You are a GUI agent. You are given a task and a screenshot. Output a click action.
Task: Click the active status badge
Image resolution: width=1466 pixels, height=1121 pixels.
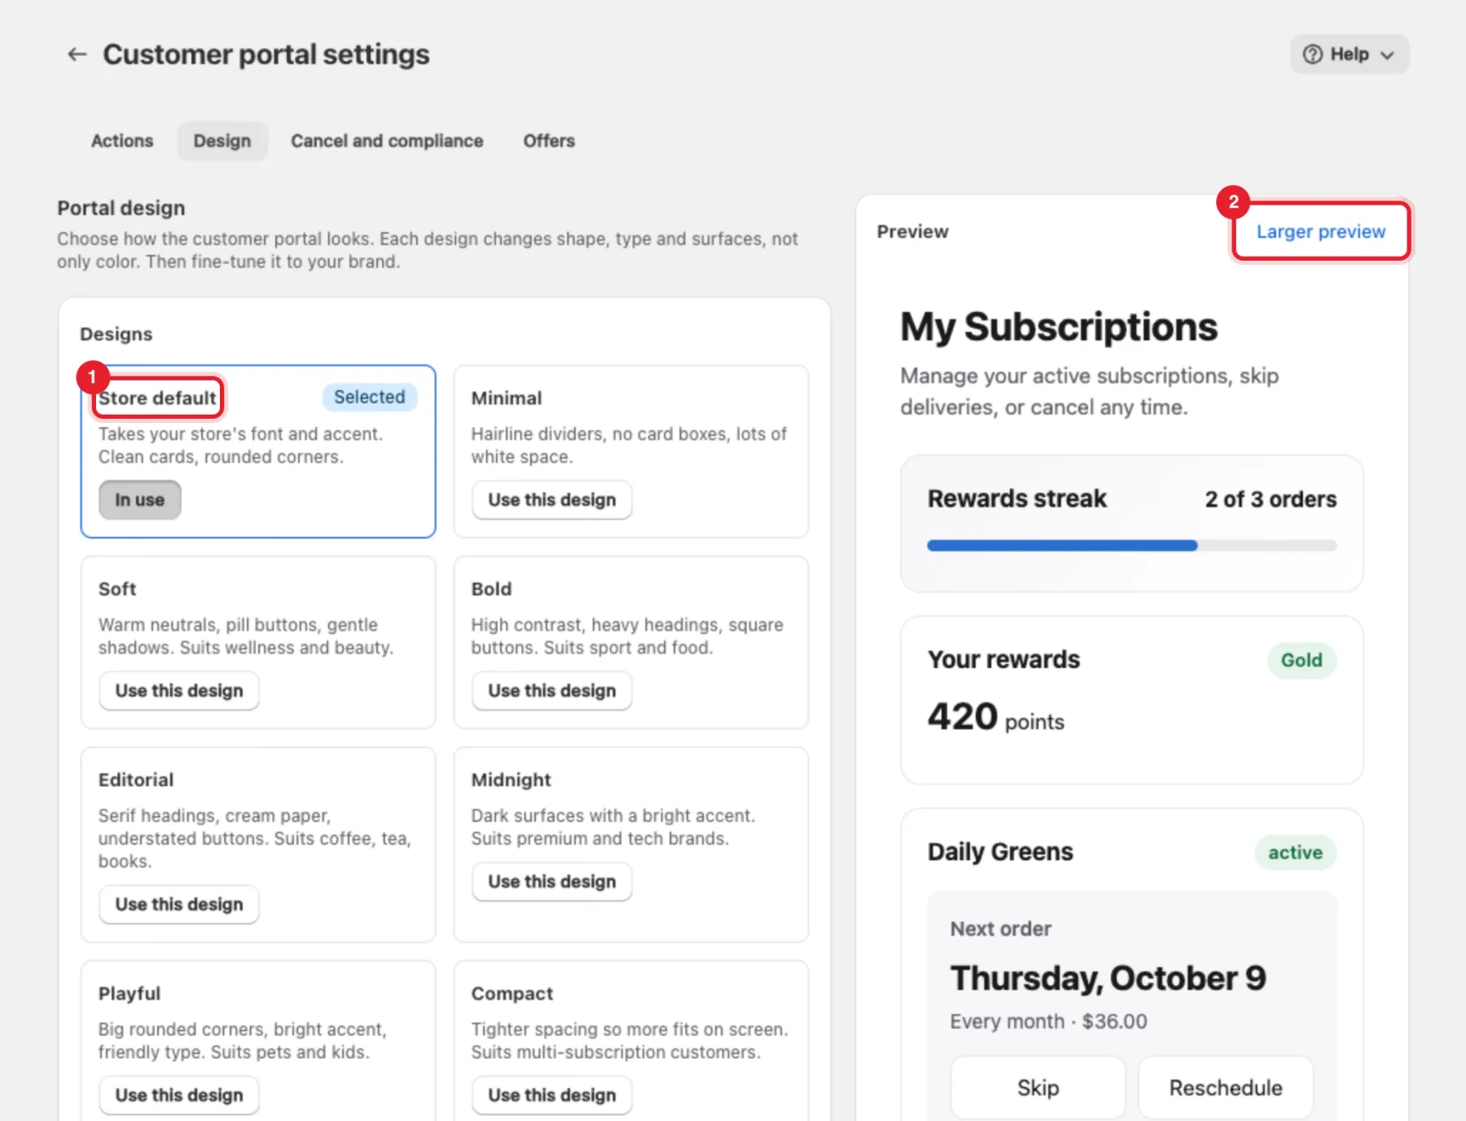tap(1295, 852)
